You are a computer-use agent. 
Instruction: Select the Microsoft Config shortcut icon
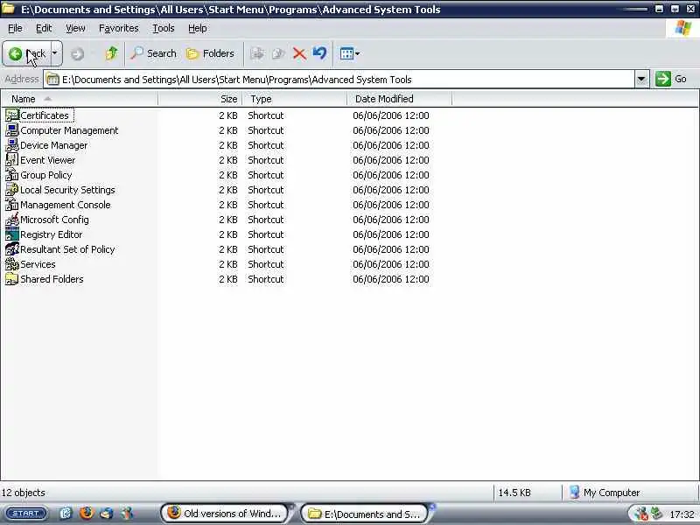pos(12,220)
